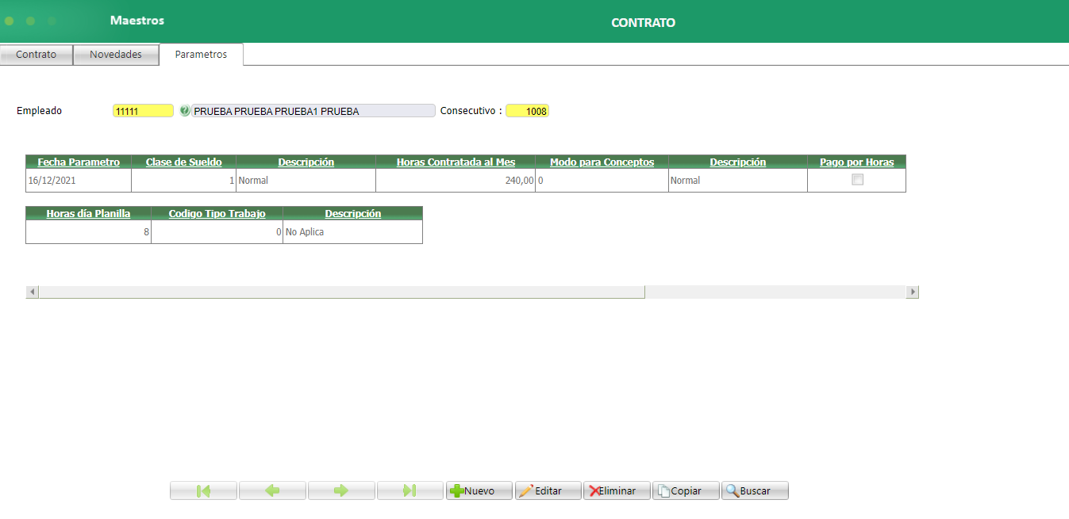Click the horizontal scrollbar right arrow
Screen dimensions: 1069x519
[913, 292]
